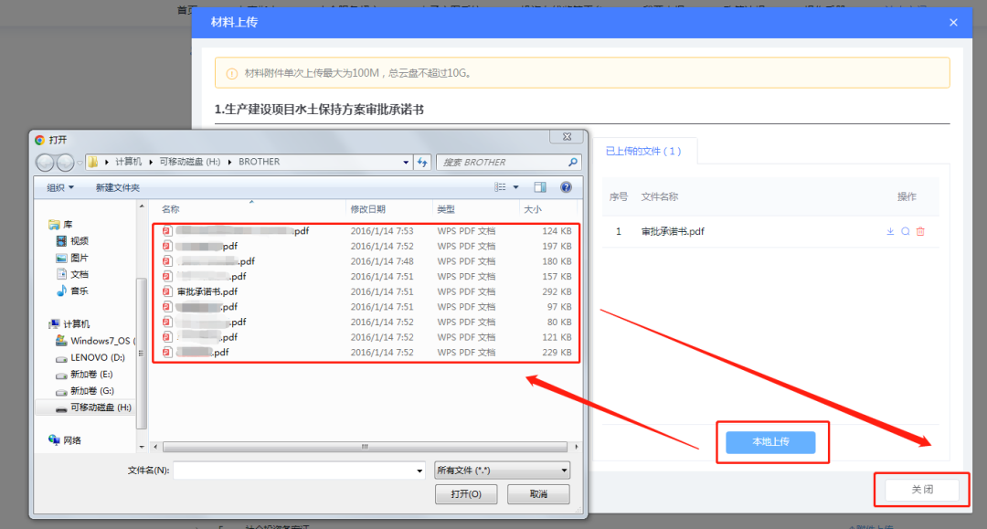Click the 关闭 button
This screenshot has width=987, height=529.
(x=922, y=490)
